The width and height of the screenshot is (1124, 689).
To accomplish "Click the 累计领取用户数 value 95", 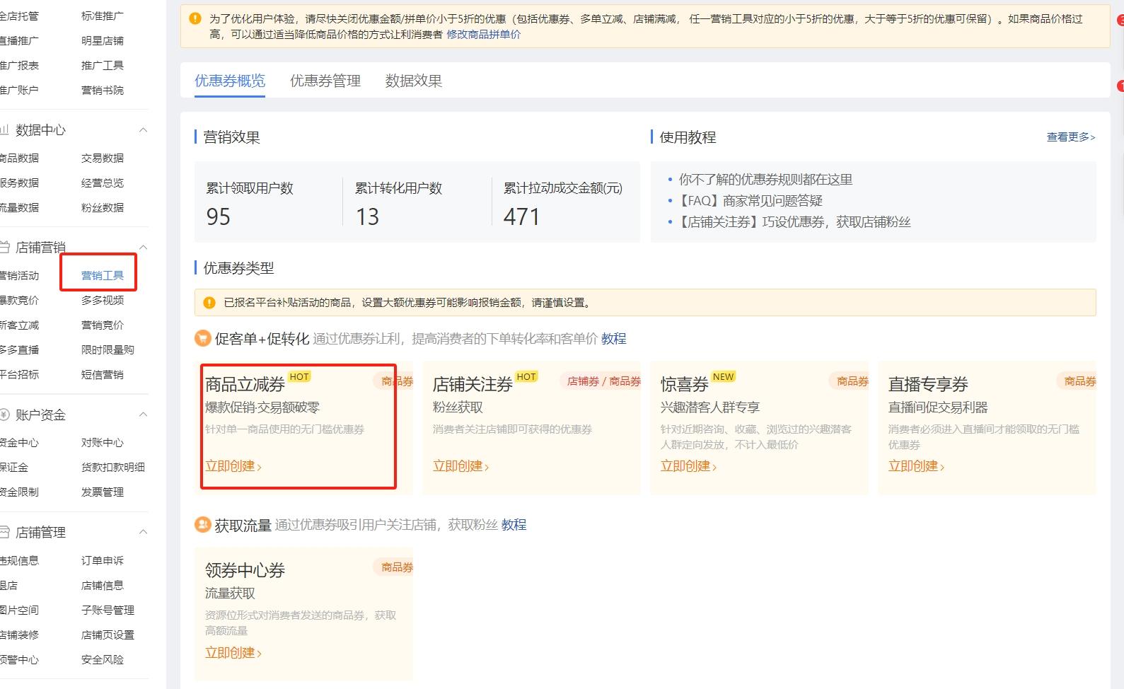I will pos(219,216).
